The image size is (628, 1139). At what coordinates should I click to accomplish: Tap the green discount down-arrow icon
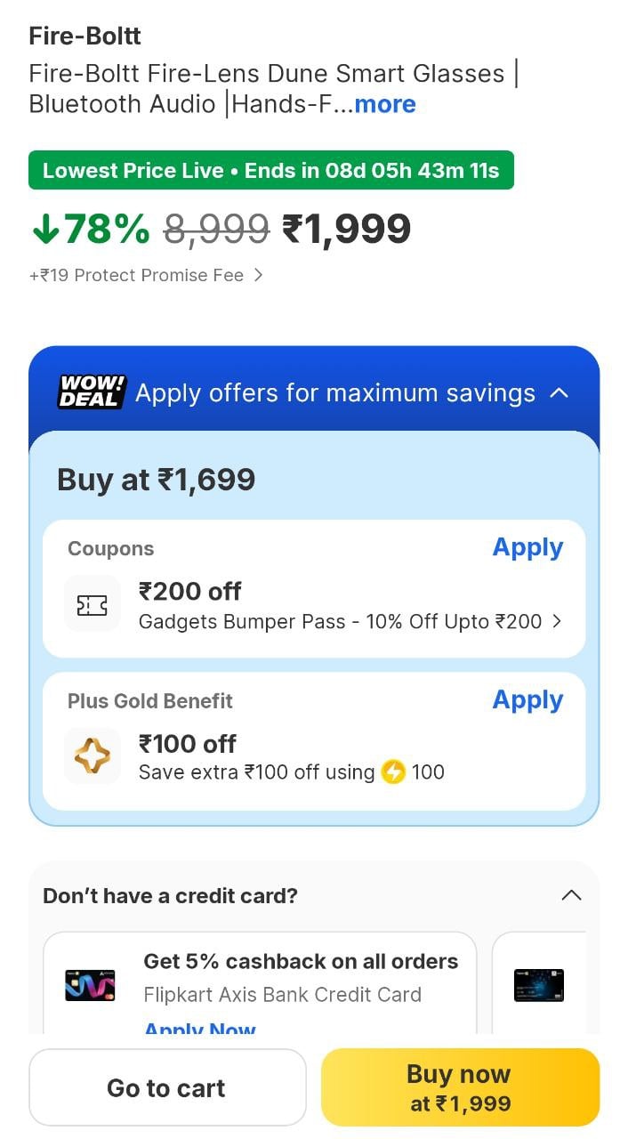click(x=44, y=230)
